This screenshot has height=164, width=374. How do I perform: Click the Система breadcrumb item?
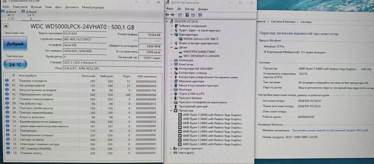coord(306,22)
